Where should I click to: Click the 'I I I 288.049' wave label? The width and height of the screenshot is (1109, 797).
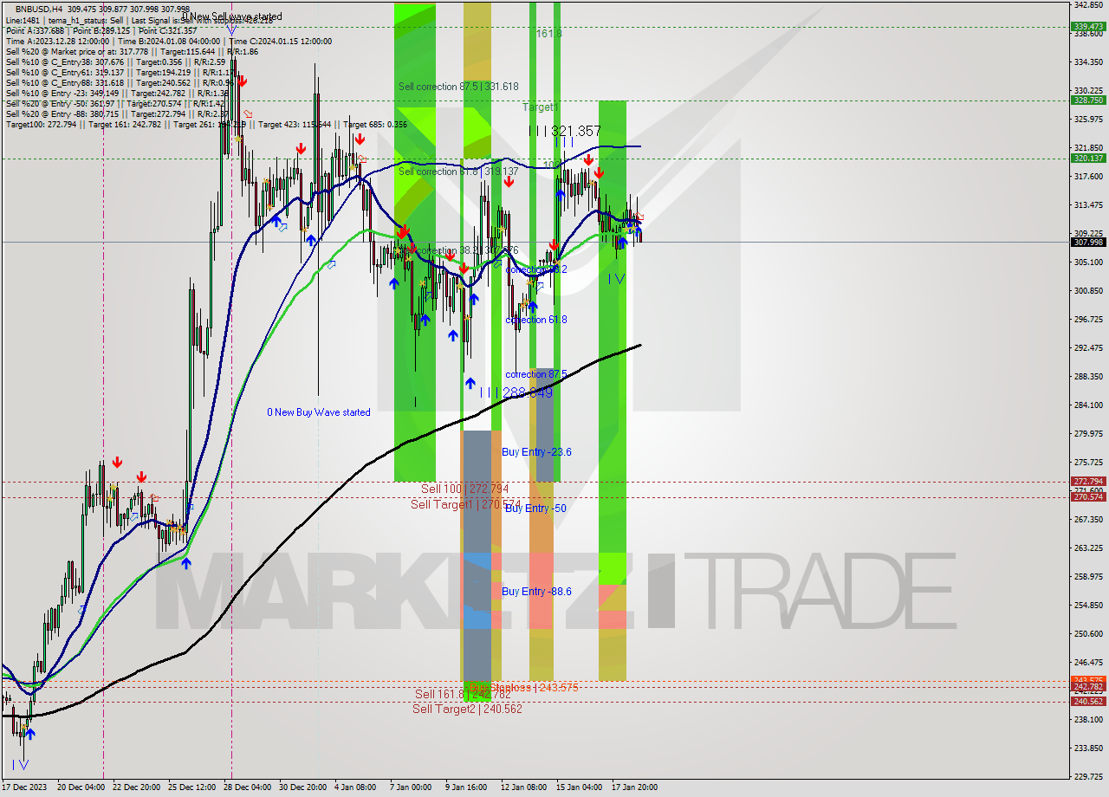pos(516,392)
